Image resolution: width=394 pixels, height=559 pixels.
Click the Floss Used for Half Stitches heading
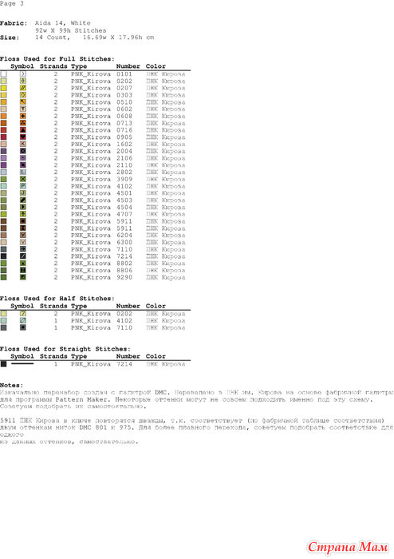[x=57, y=299]
